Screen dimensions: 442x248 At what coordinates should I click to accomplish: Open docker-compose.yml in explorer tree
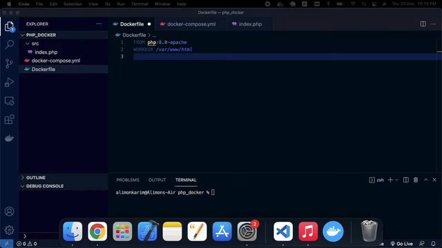(56, 61)
